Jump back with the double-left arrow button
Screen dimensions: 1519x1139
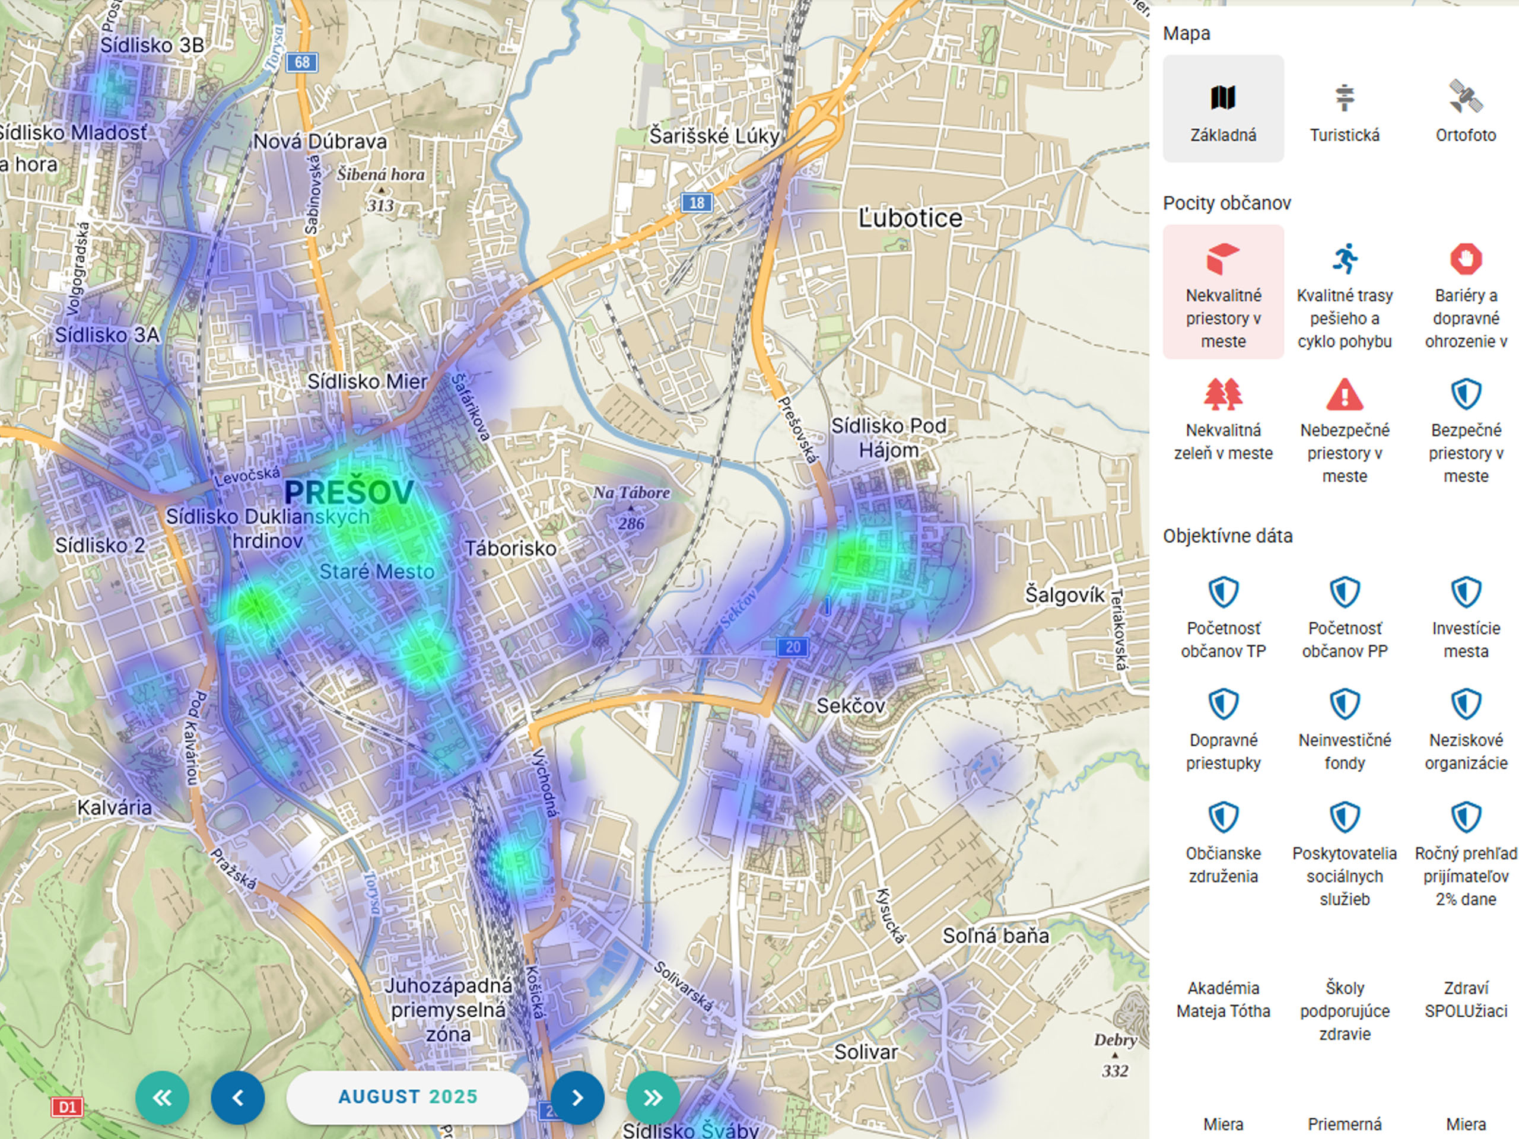point(162,1098)
